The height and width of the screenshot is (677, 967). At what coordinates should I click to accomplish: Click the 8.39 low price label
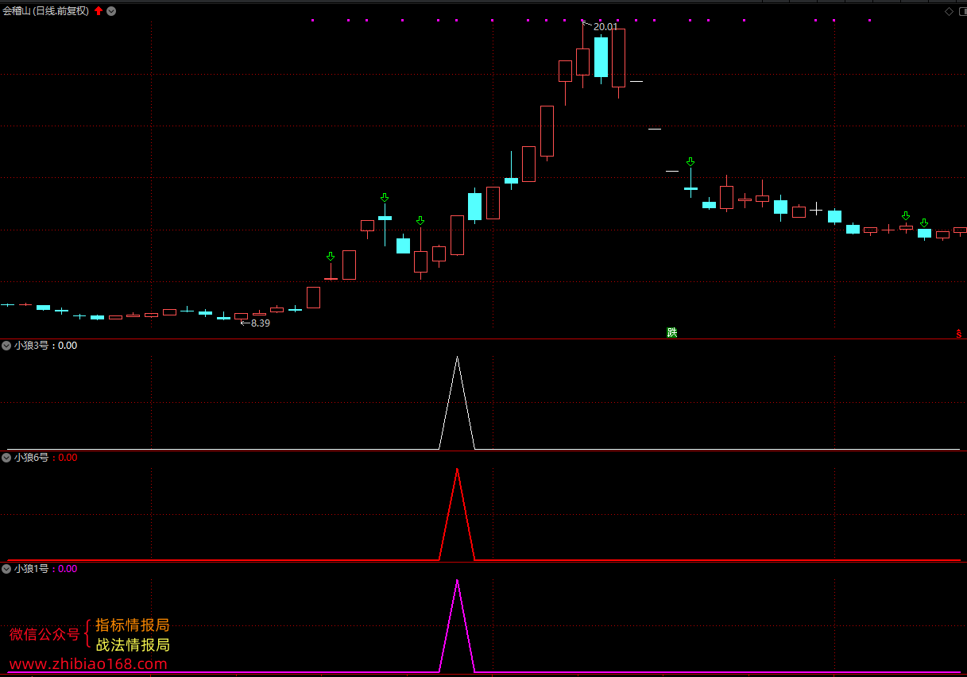point(261,323)
